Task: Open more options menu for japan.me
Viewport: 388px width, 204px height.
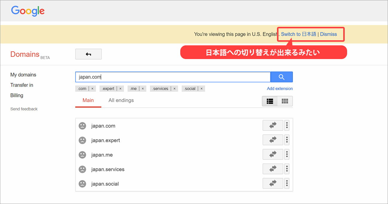Action: [287, 154]
